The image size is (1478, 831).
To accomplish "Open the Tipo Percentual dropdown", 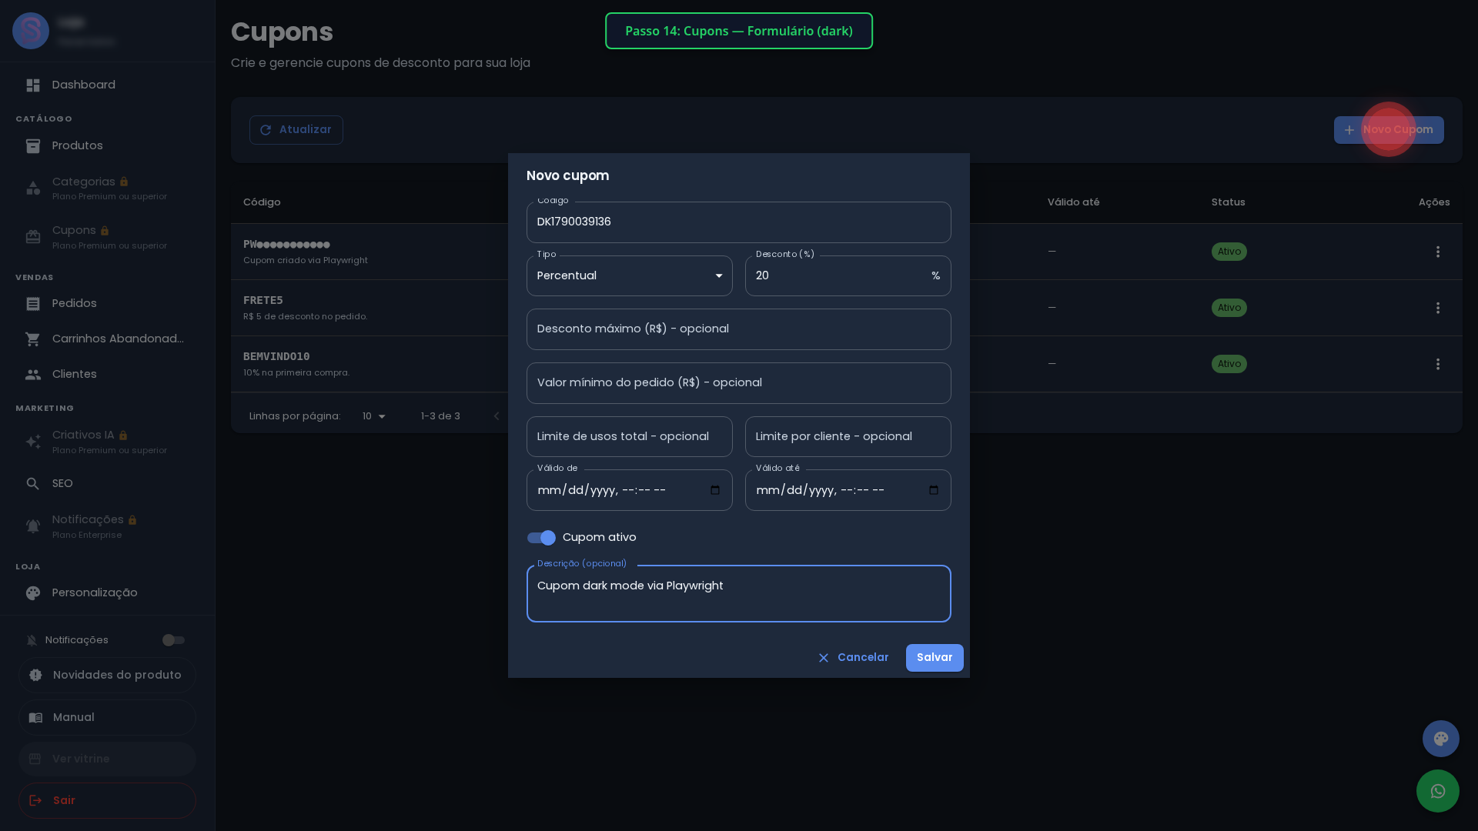I will pyautogui.click(x=630, y=276).
